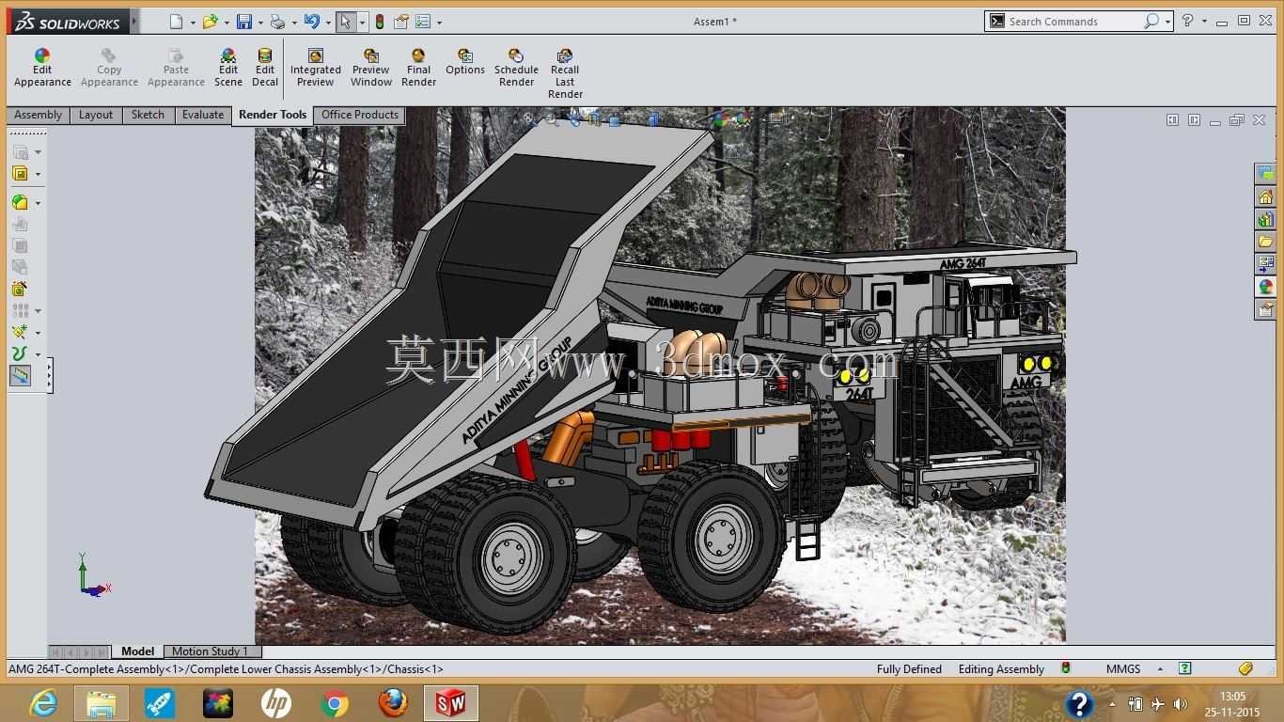The width and height of the screenshot is (1284, 722).
Task: Save the assembly
Action: [243, 22]
